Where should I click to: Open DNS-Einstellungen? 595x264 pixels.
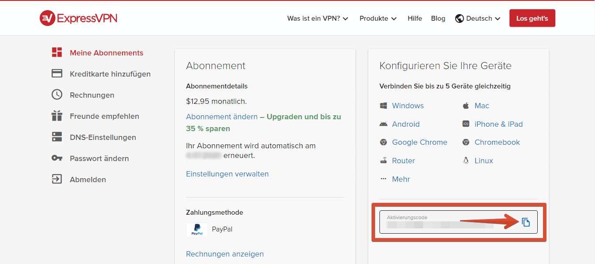point(103,137)
